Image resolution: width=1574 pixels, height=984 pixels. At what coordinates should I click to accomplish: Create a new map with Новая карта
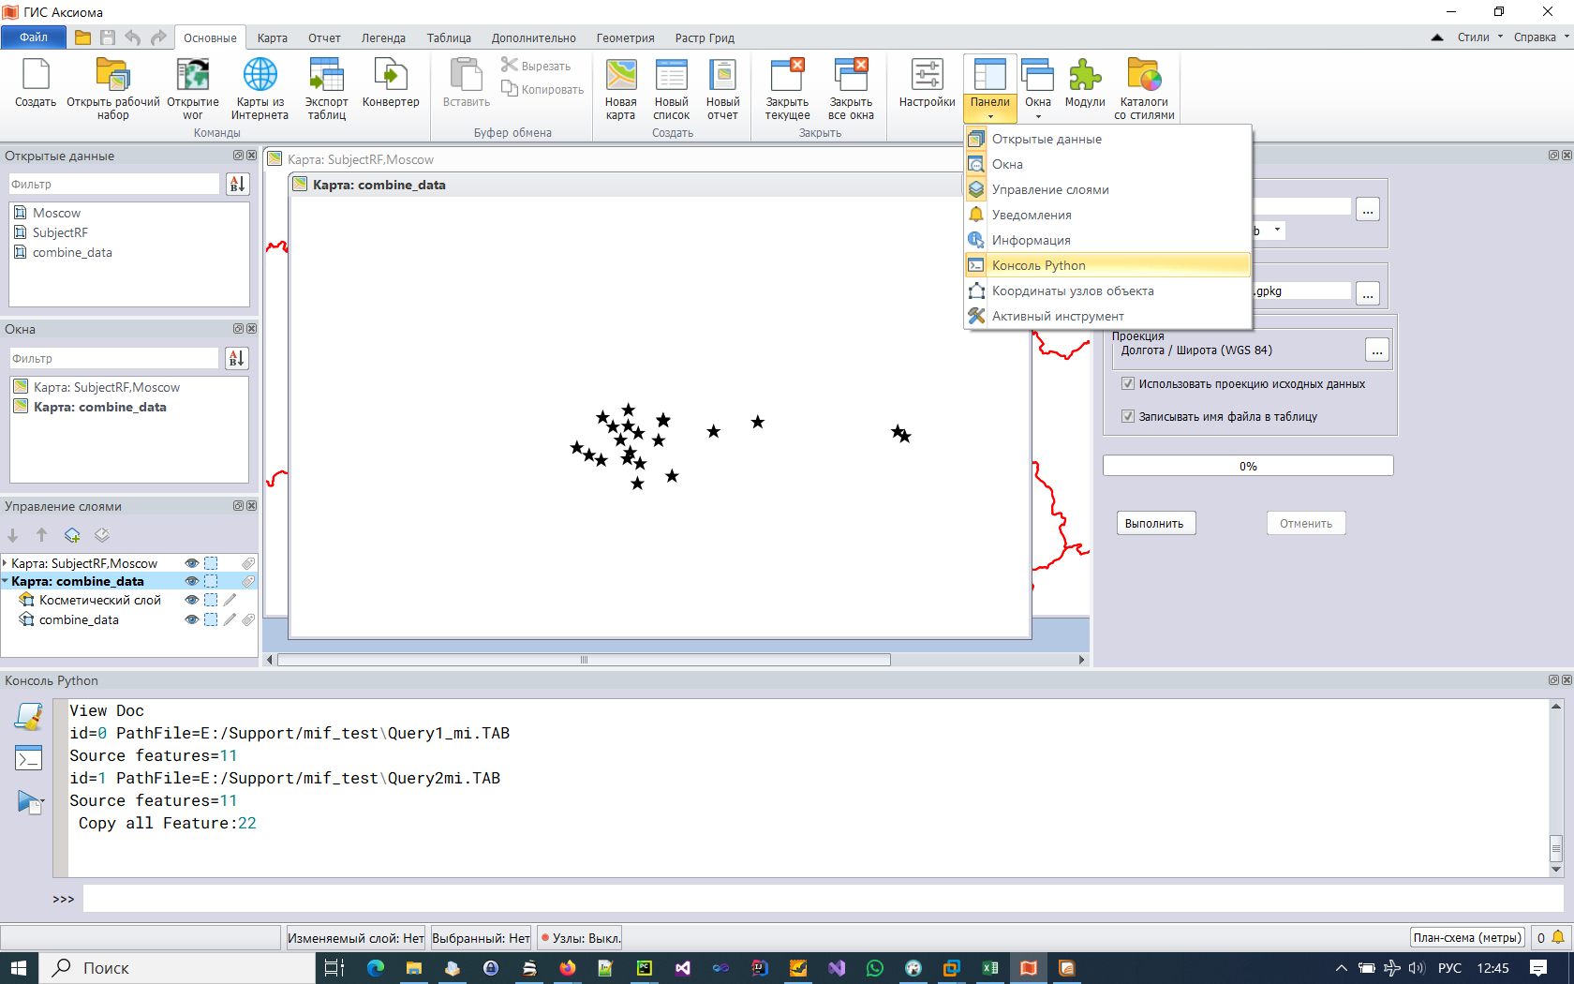coord(620,84)
